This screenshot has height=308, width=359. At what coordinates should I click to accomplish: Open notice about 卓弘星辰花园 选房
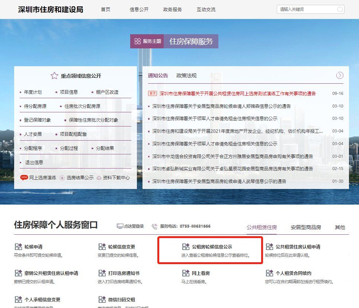click(233, 169)
